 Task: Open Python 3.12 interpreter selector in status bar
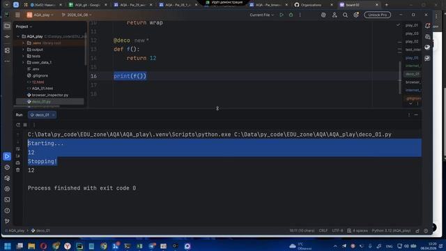391,231
